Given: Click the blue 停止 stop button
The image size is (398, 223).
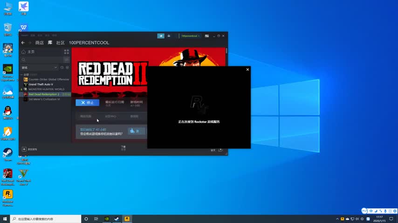Looking at the screenshot, I should 88,103.
